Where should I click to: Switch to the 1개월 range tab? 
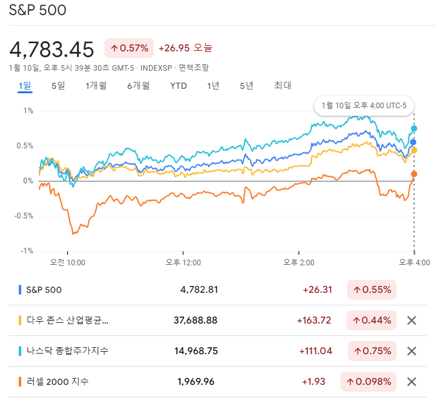pos(96,86)
